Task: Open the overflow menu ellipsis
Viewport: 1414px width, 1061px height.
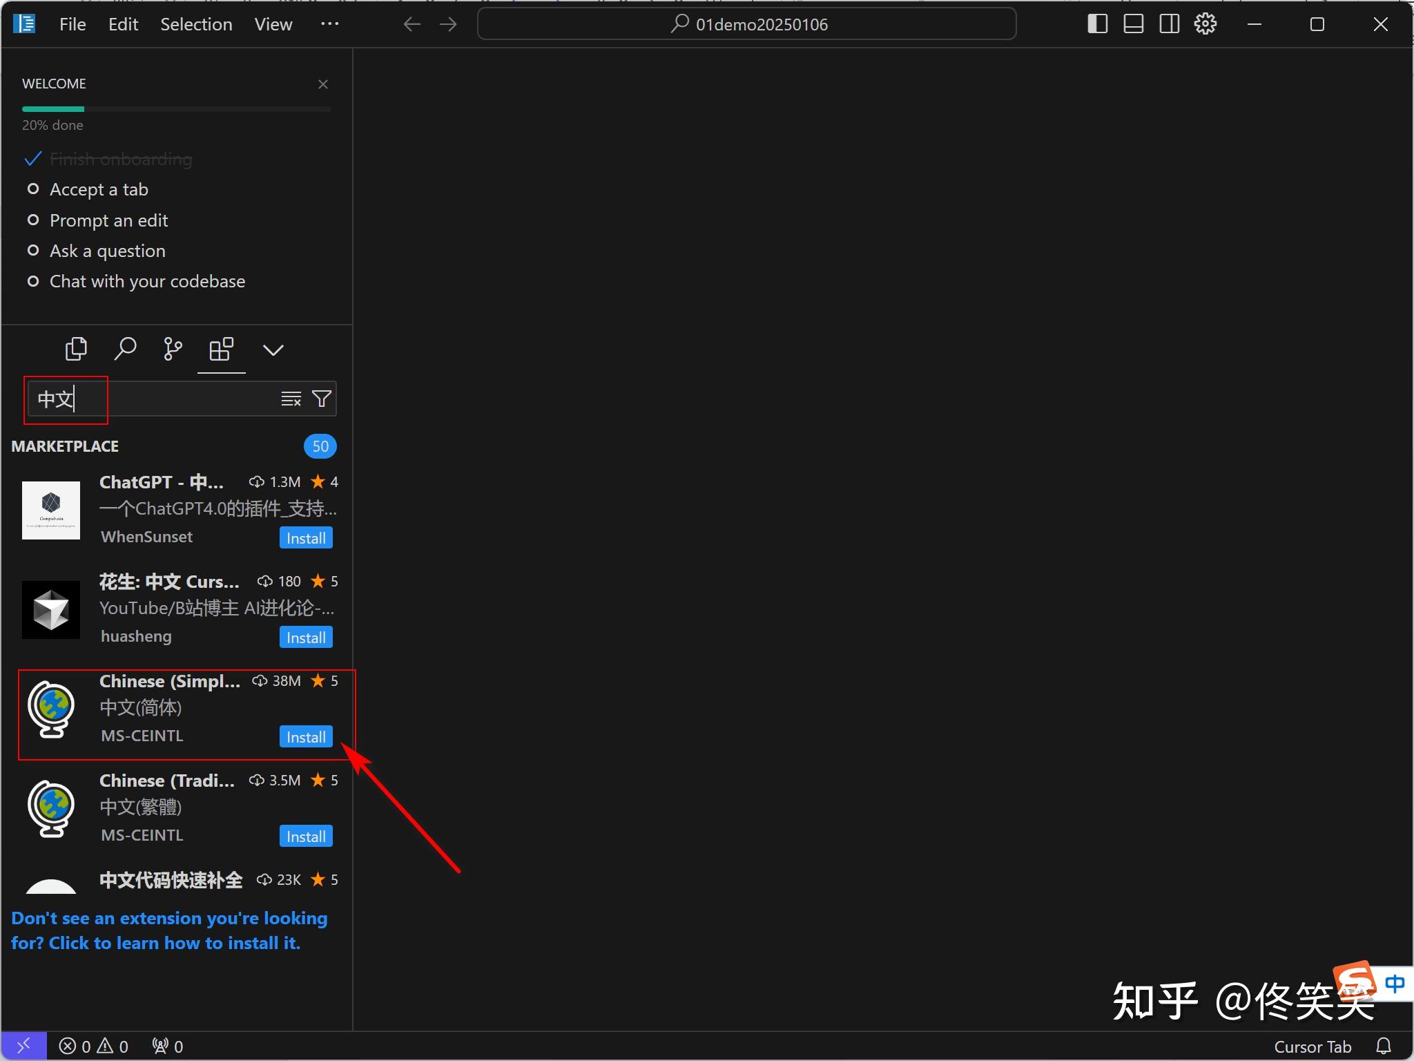Action: point(330,24)
